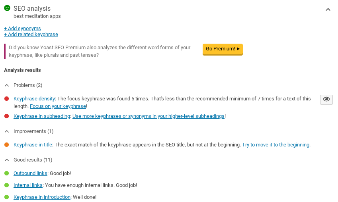Toggle eye highlight for keyphrase density
338x202 pixels.
click(x=326, y=99)
